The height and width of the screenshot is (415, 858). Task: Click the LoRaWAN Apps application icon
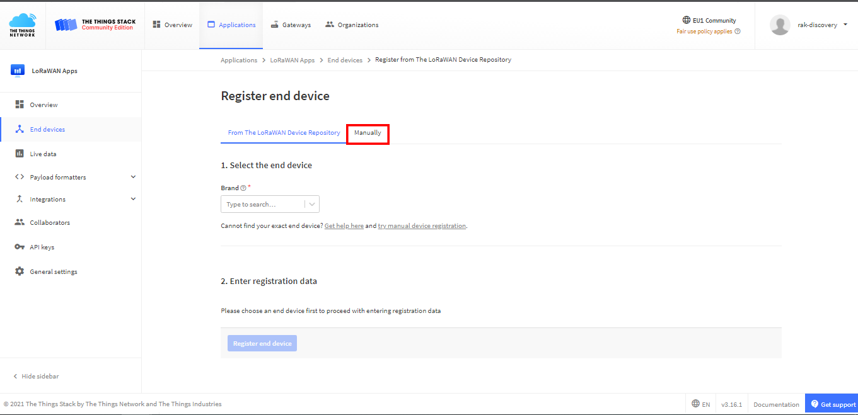tap(17, 71)
